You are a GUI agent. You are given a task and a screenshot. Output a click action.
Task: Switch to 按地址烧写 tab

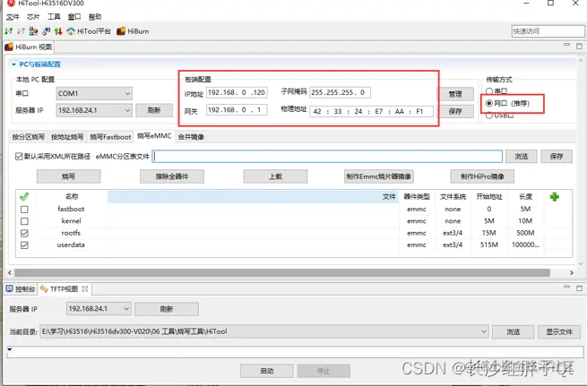pyautogui.click(x=67, y=137)
